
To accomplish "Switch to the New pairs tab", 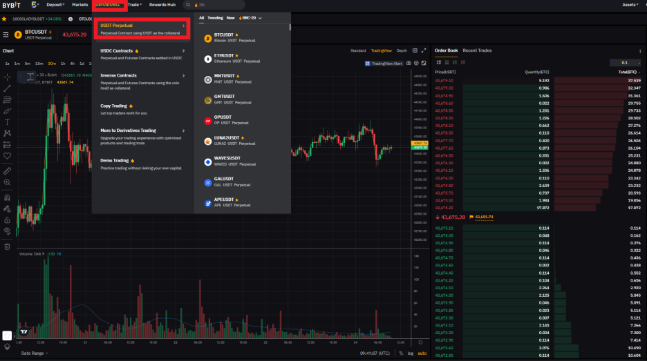I will (230, 18).
